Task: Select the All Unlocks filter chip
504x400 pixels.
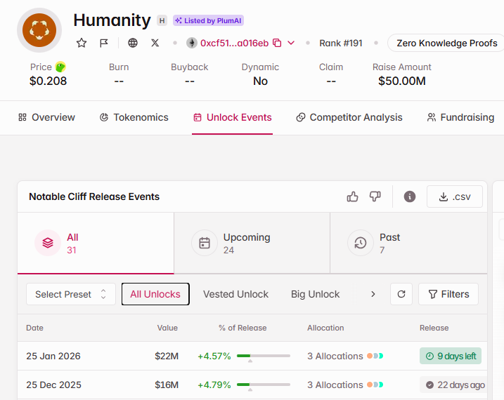Action: tap(155, 294)
